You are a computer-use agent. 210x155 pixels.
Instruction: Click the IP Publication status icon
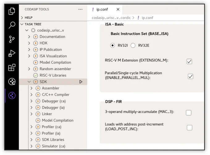tap(36, 50)
